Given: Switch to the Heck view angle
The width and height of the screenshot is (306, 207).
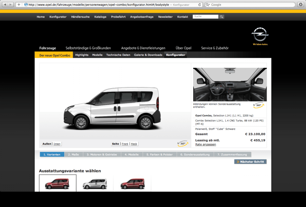Looking at the screenshot, I should point(134,144).
